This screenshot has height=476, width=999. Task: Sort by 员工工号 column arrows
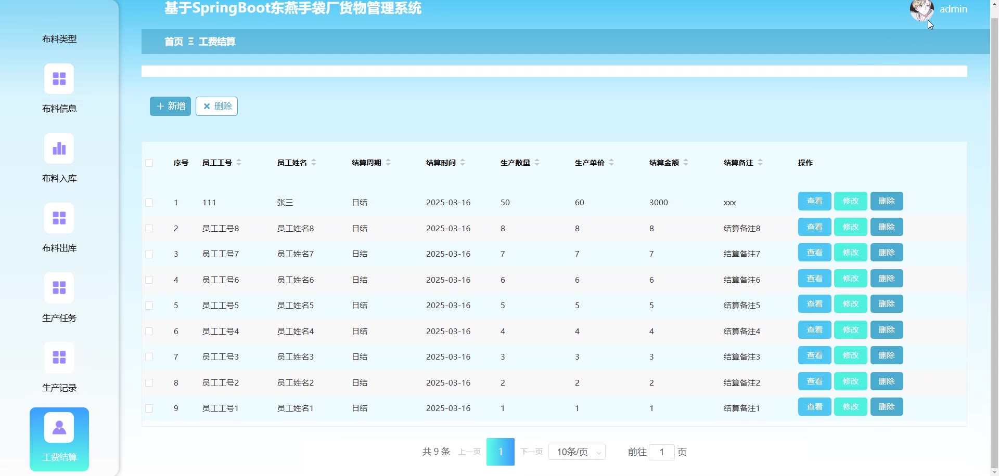239,163
